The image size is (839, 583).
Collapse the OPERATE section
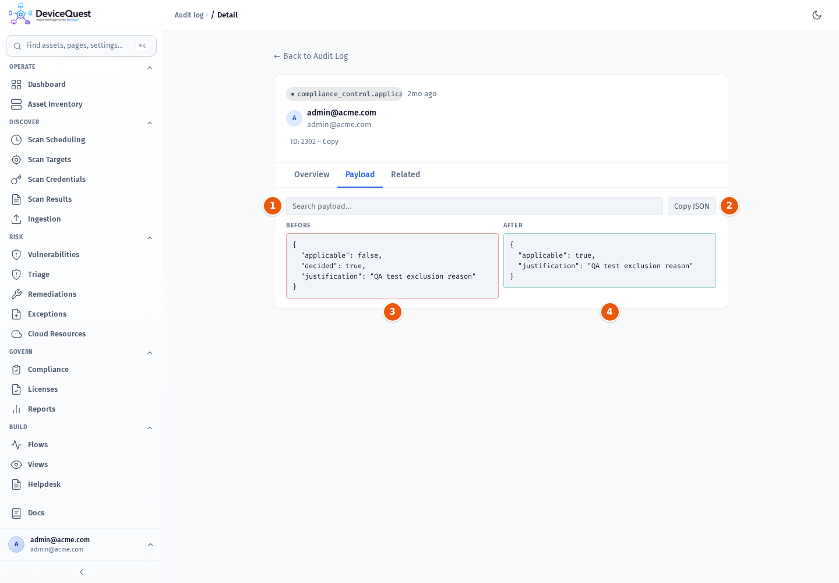click(150, 68)
